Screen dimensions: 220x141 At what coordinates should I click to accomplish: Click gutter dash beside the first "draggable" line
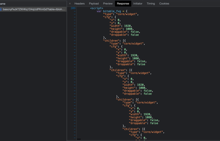(x=75, y=32)
